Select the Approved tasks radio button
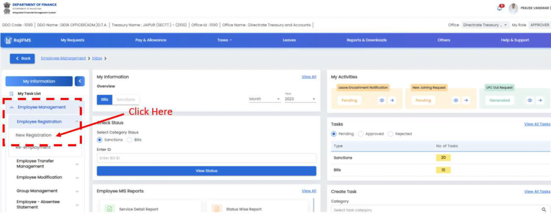The width and height of the screenshot is (551, 223). (361, 134)
